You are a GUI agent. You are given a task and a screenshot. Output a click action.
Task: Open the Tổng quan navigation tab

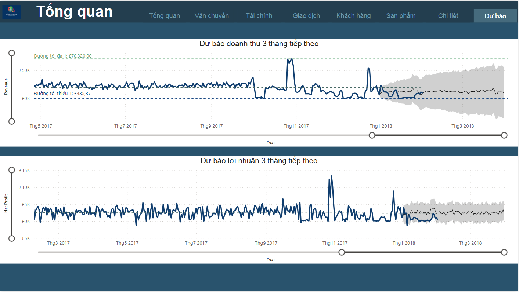pos(164,16)
